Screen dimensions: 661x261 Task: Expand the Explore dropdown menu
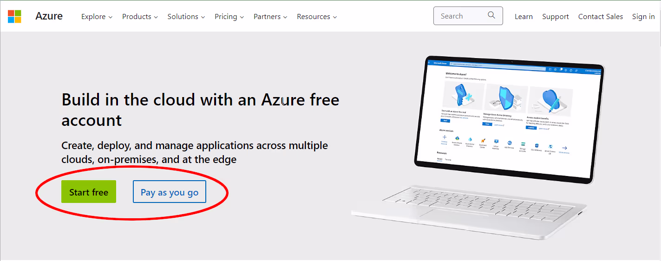[97, 16]
